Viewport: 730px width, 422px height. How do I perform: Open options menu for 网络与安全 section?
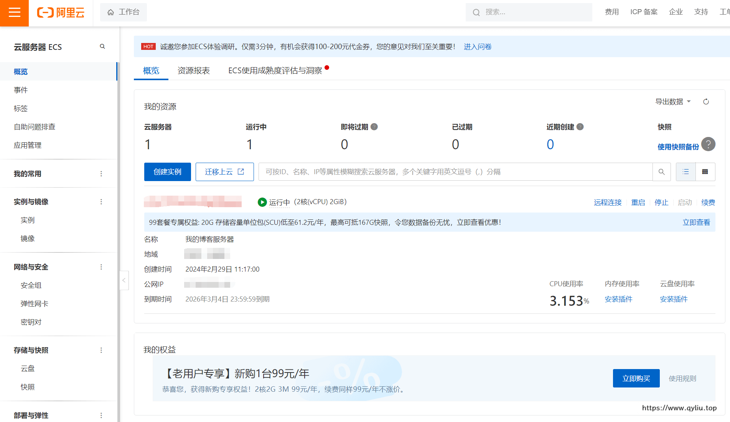point(101,267)
